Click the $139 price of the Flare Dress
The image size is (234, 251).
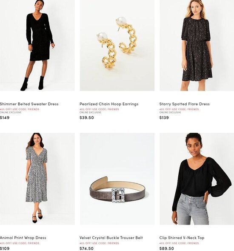tap(164, 118)
